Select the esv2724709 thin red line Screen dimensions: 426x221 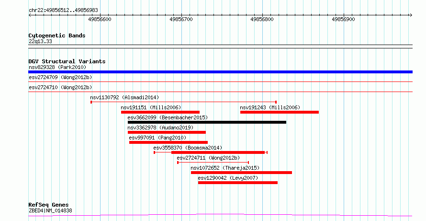(220, 81)
